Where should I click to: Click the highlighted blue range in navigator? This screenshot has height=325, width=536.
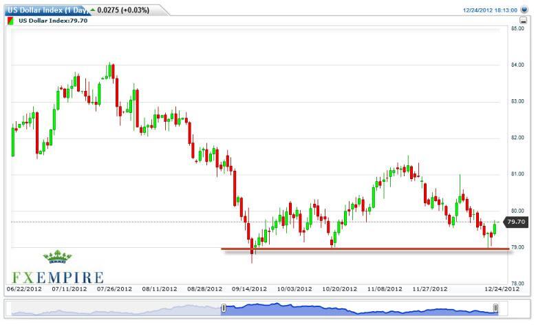(358, 308)
